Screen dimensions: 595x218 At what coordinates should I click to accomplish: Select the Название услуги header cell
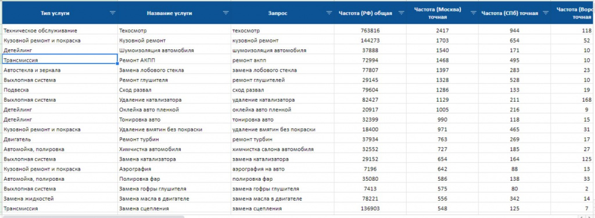pos(174,13)
